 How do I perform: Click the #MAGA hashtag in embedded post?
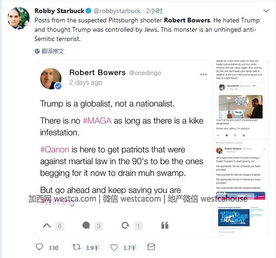click(97, 121)
